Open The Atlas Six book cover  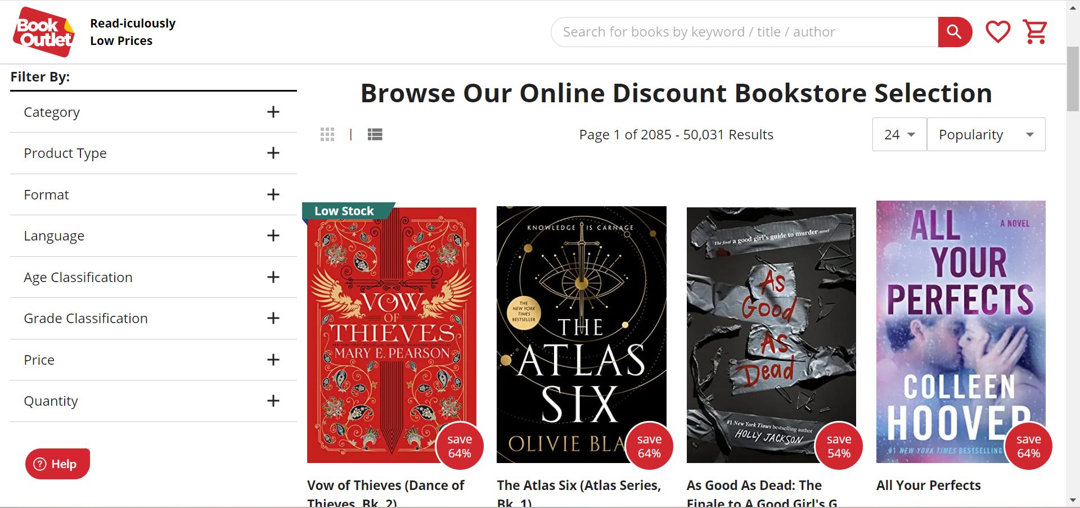pos(581,334)
